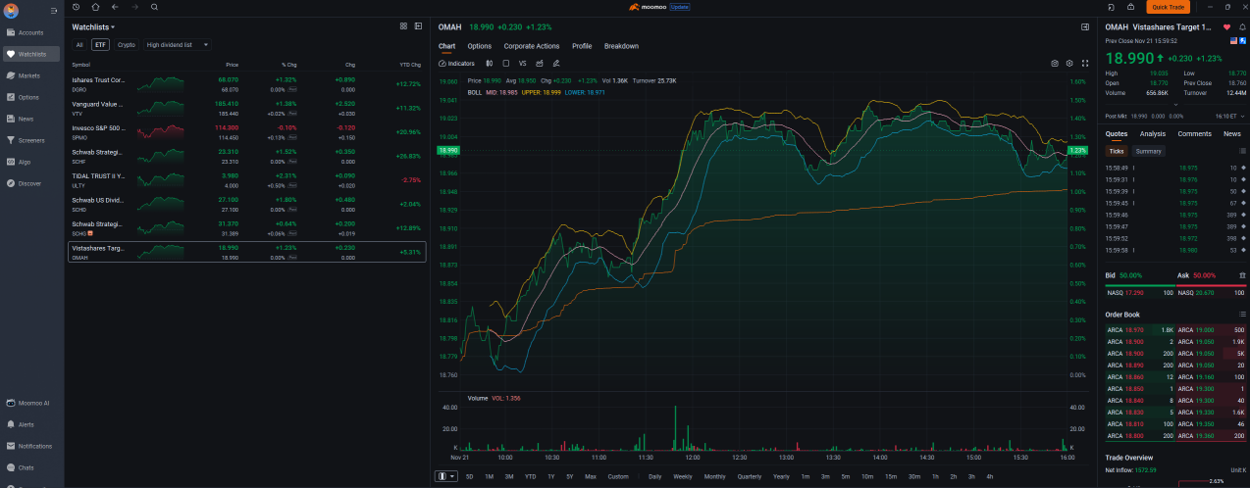The image size is (1250, 488).
Task: Remove OMAH from favorites heart
Action: pyautogui.click(x=1226, y=26)
